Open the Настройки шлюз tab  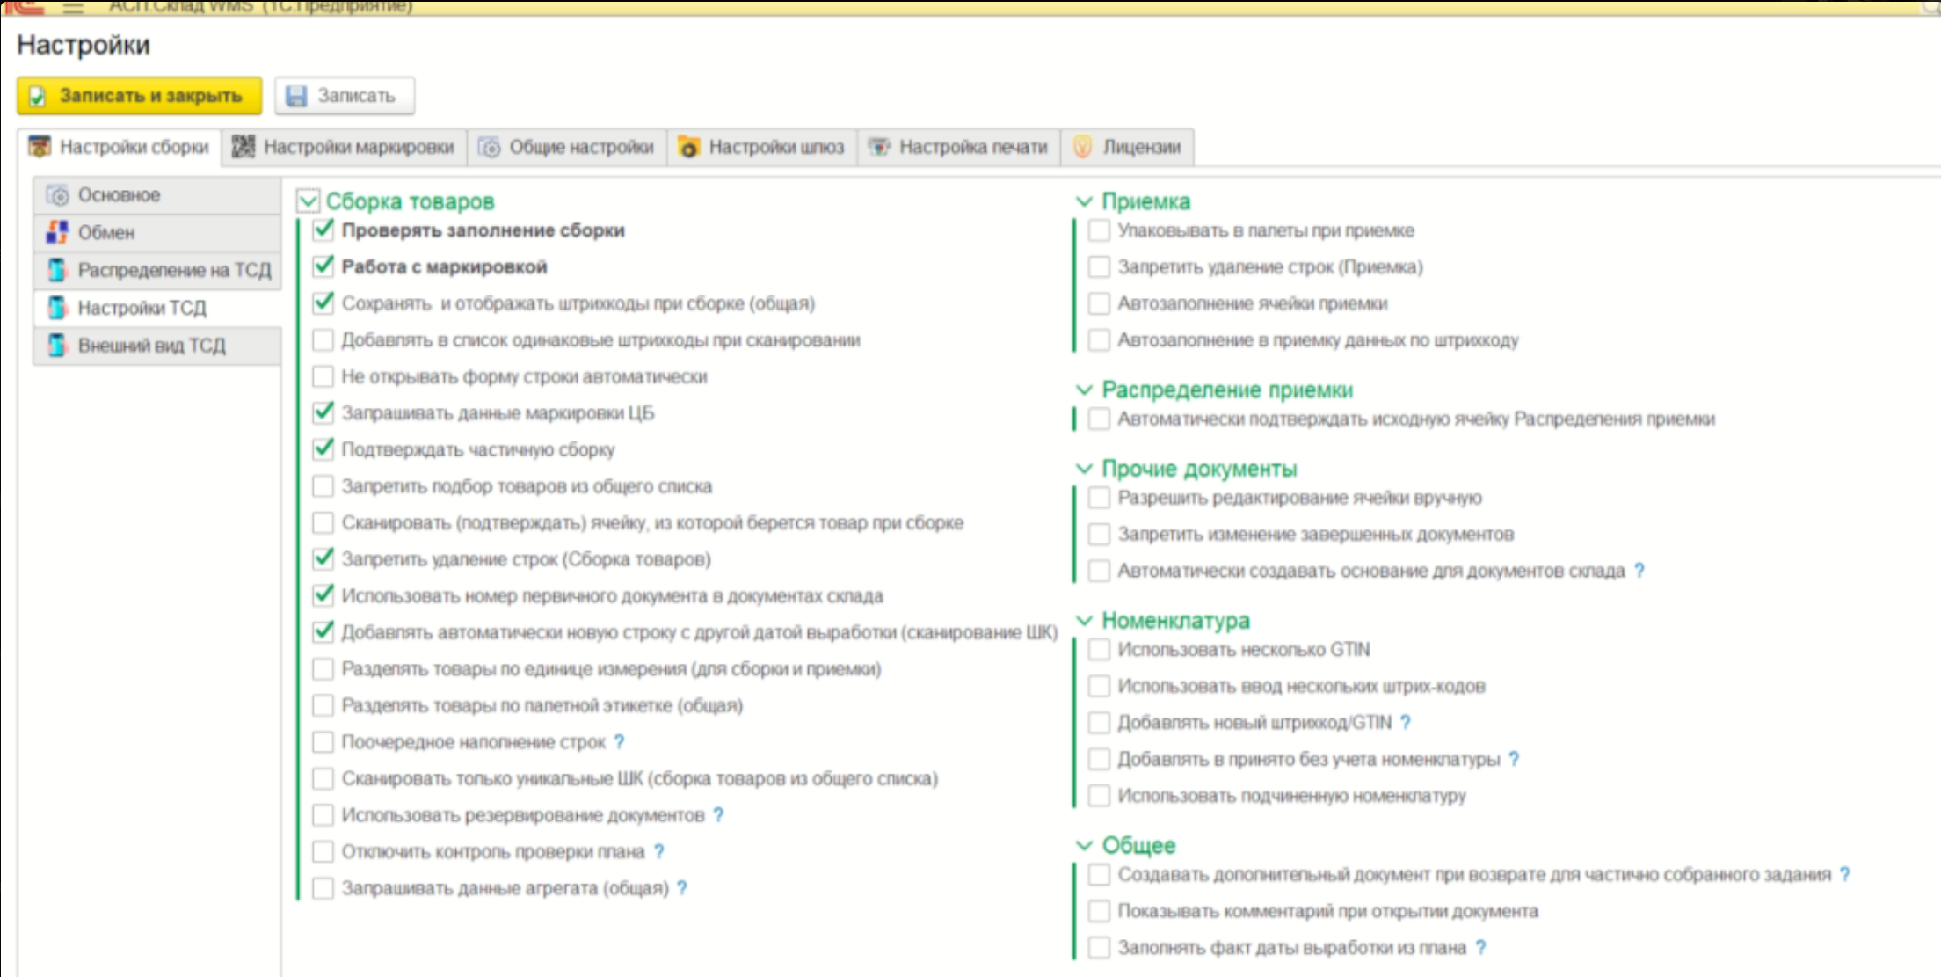[x=761, y=147]
